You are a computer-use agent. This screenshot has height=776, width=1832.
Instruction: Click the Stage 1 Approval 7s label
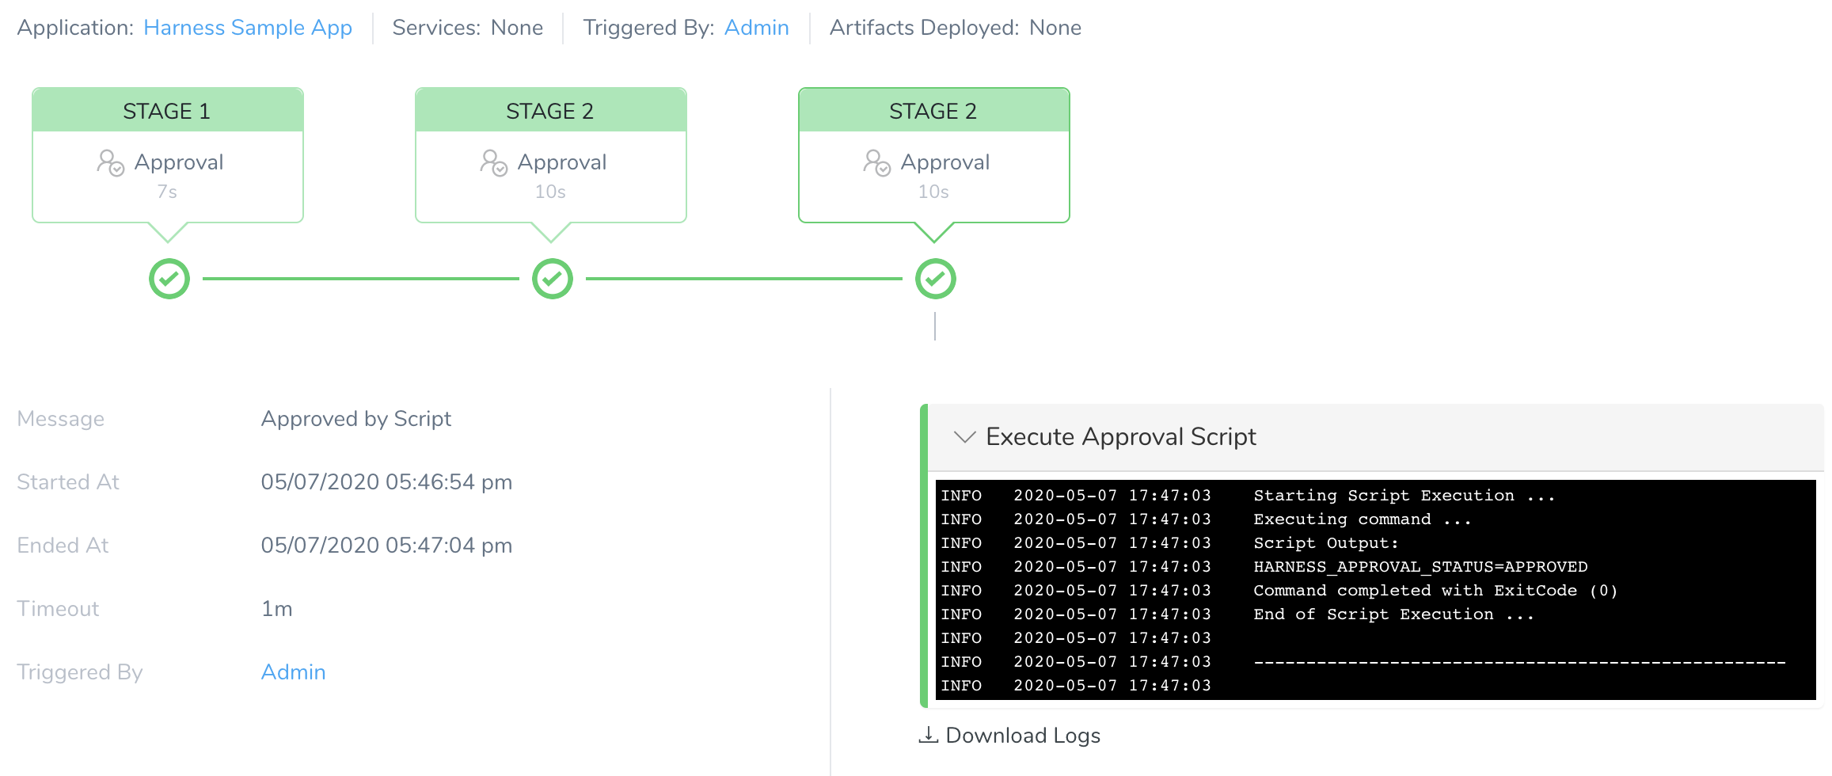pos(167,177)
